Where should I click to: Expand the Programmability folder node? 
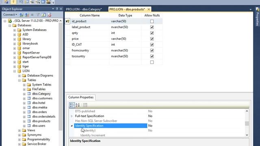click(19, 140)
